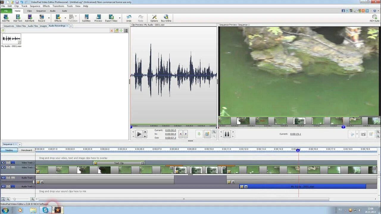The height and width of the screenshot is (214, 381).
Task: Click the list view icon in the clip bin
Action: (126, 30)
